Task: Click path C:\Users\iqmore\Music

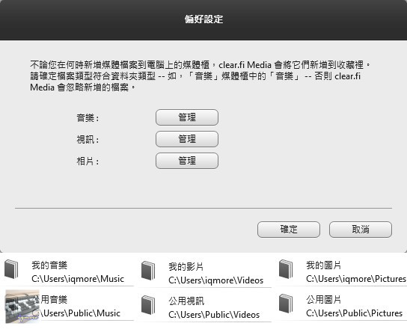Action: pyautogui.click(x=78, y=279)
